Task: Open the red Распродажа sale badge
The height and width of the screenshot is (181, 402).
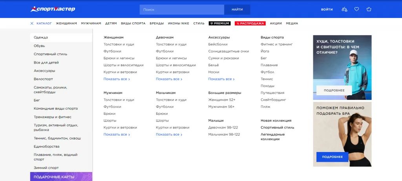Action: 250,24
